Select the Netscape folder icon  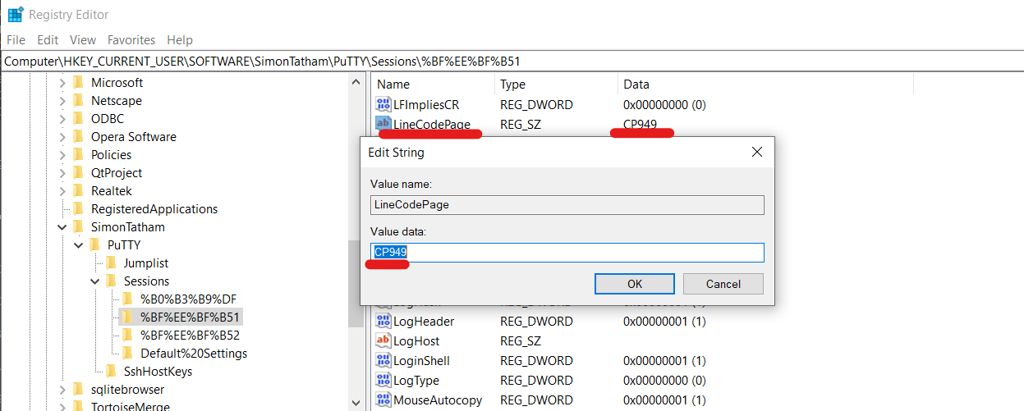pyautogui.click(x=79, y=101)
